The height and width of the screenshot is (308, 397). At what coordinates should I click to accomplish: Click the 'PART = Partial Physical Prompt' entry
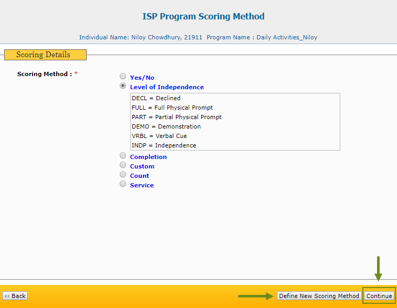point(176,117)
